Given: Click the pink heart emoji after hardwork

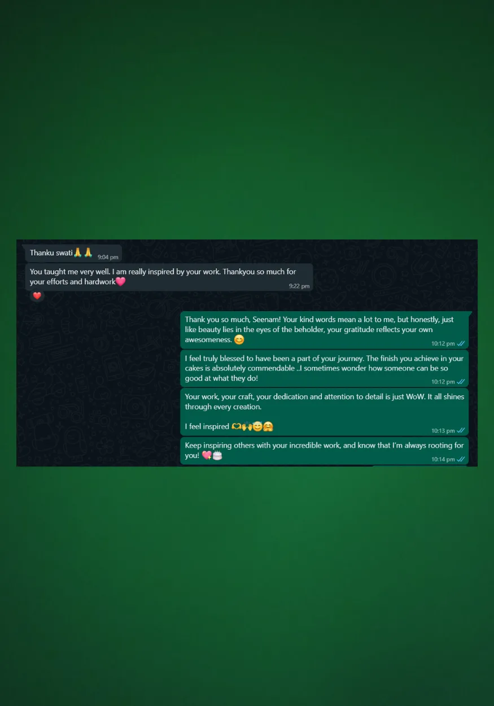Looking at the screenshot, I should click(x=120, y=281).
